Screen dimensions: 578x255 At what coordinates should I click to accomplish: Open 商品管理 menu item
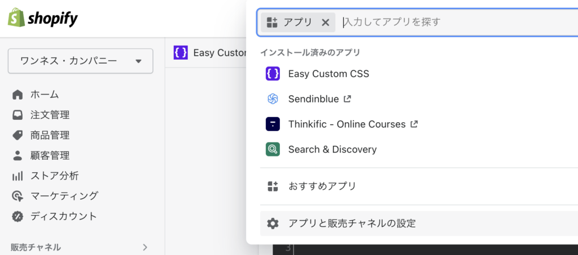[x=50, y=136]
